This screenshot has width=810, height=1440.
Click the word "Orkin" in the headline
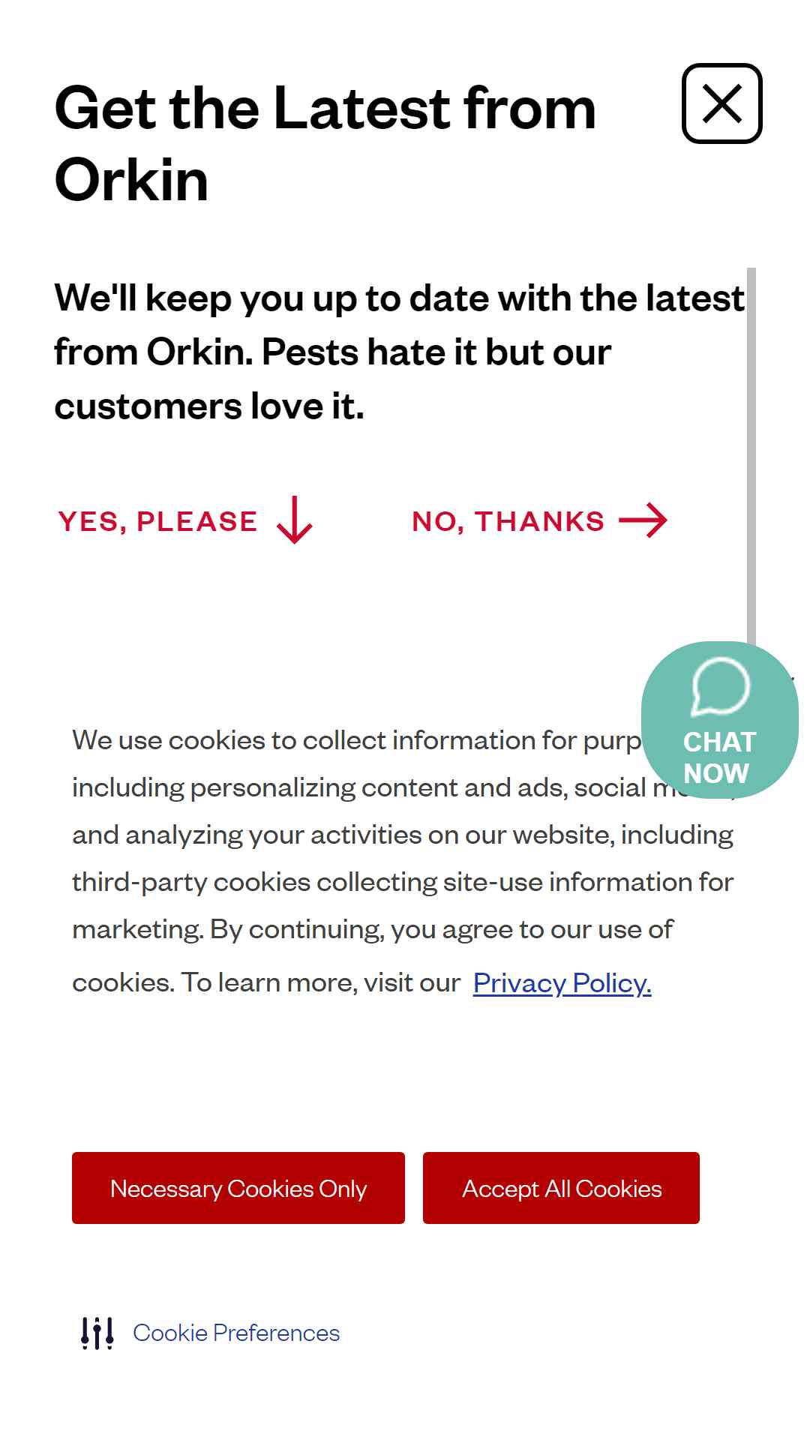tap(131, 181)
